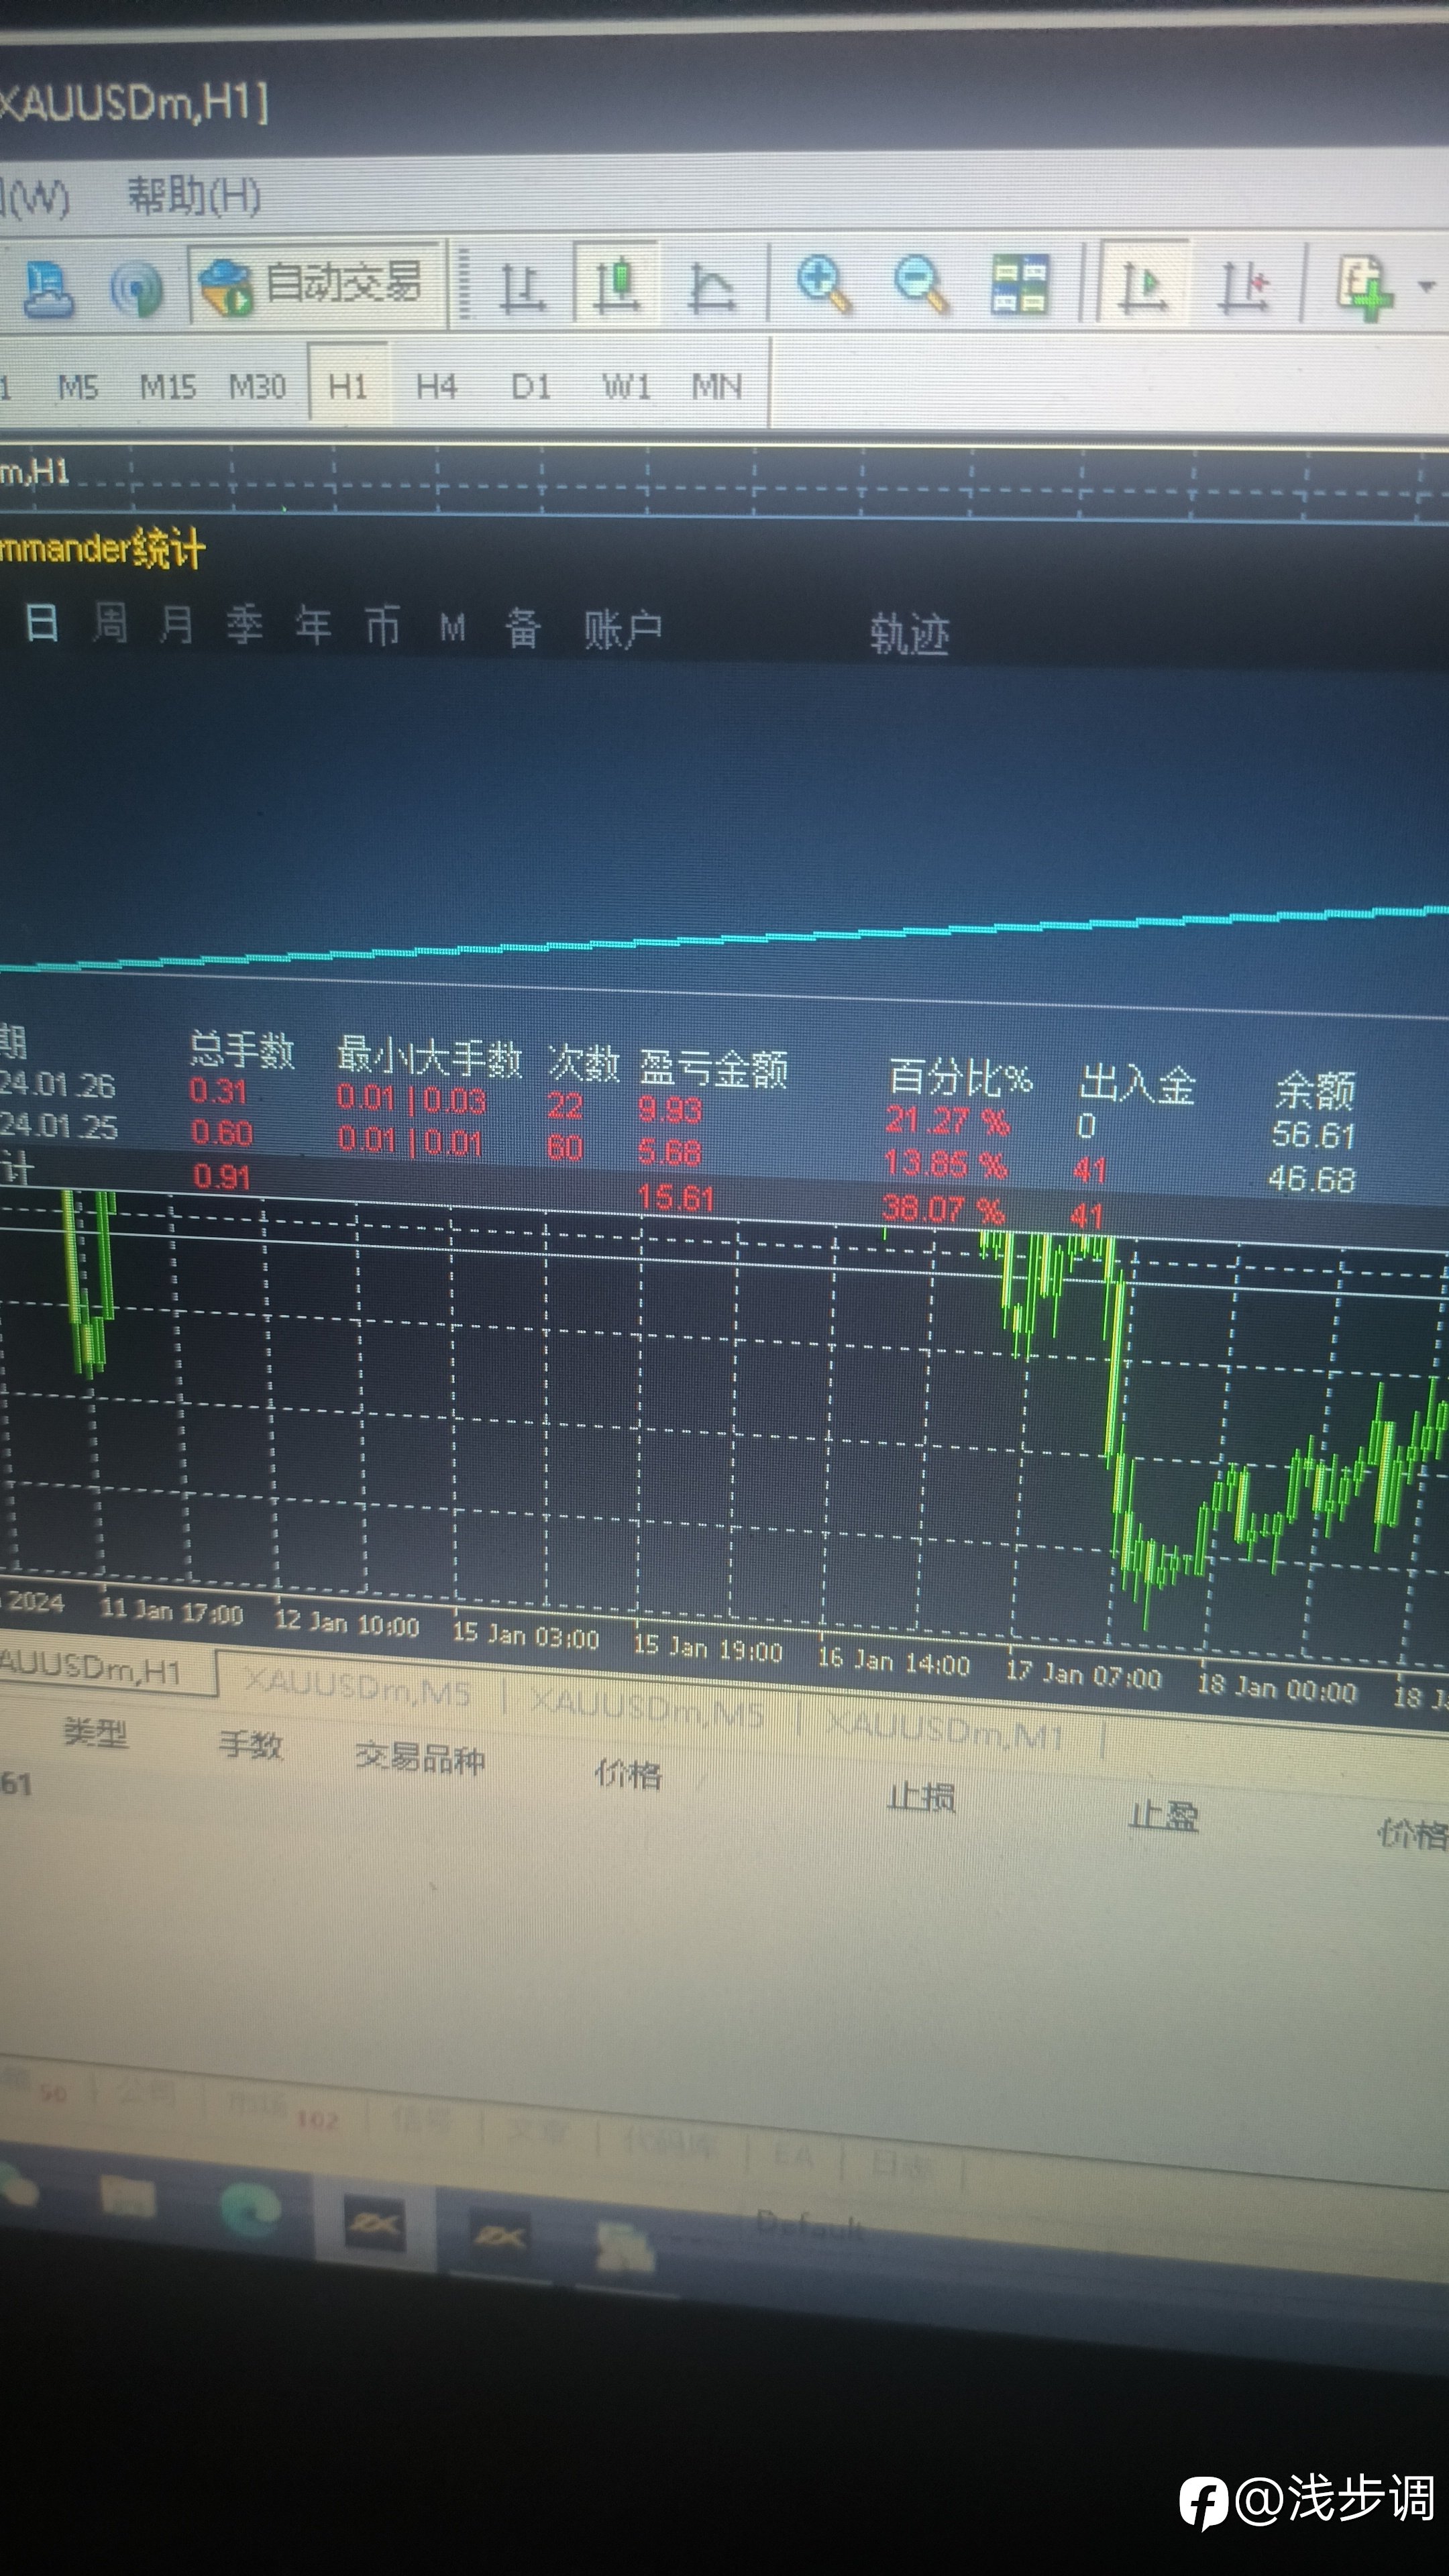The image size is (1449, 2576).
Task: Click the 最小|大手数 column header
Action: point(429,1058)
